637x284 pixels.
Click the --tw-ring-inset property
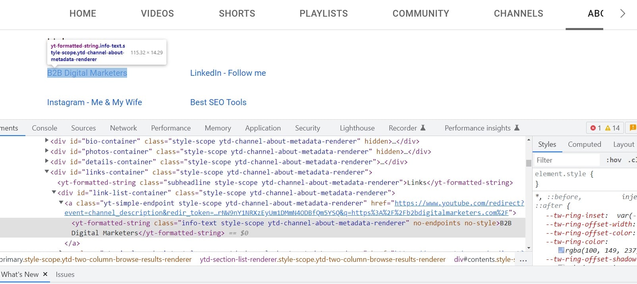point(577,215)
